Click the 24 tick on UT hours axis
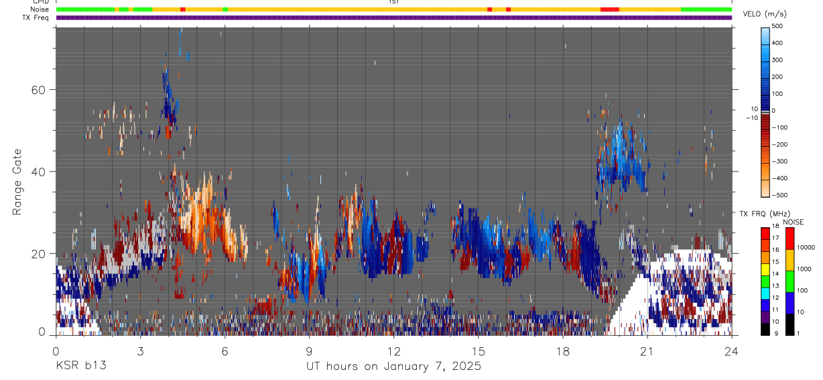 732,351
